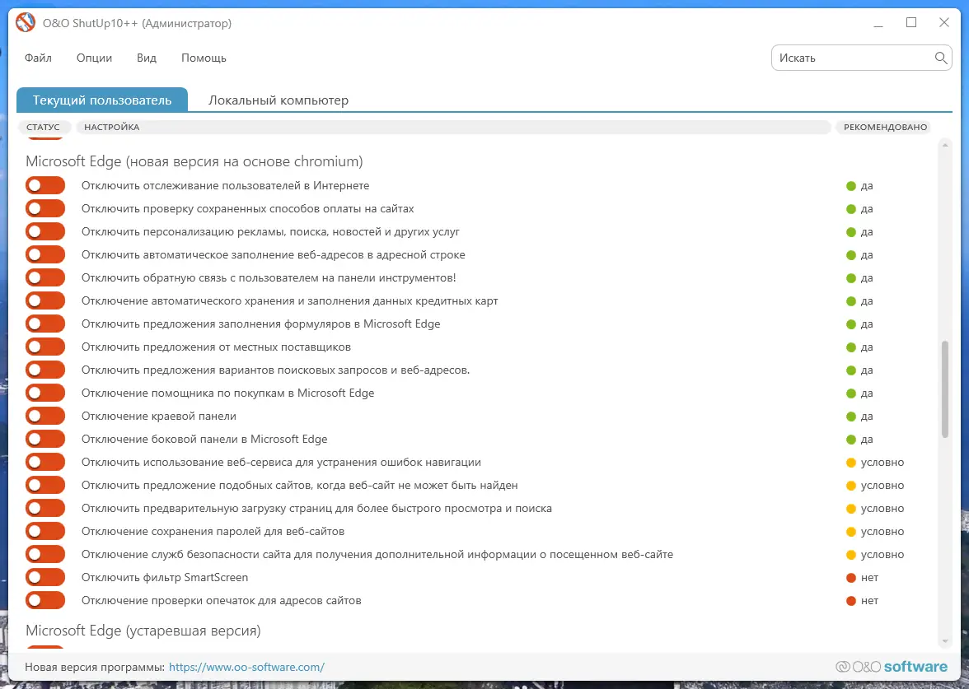969x689 pixels.
Task: Toggle form fill suggestions in Microsoft Edge switch
Action: (45, 324)
